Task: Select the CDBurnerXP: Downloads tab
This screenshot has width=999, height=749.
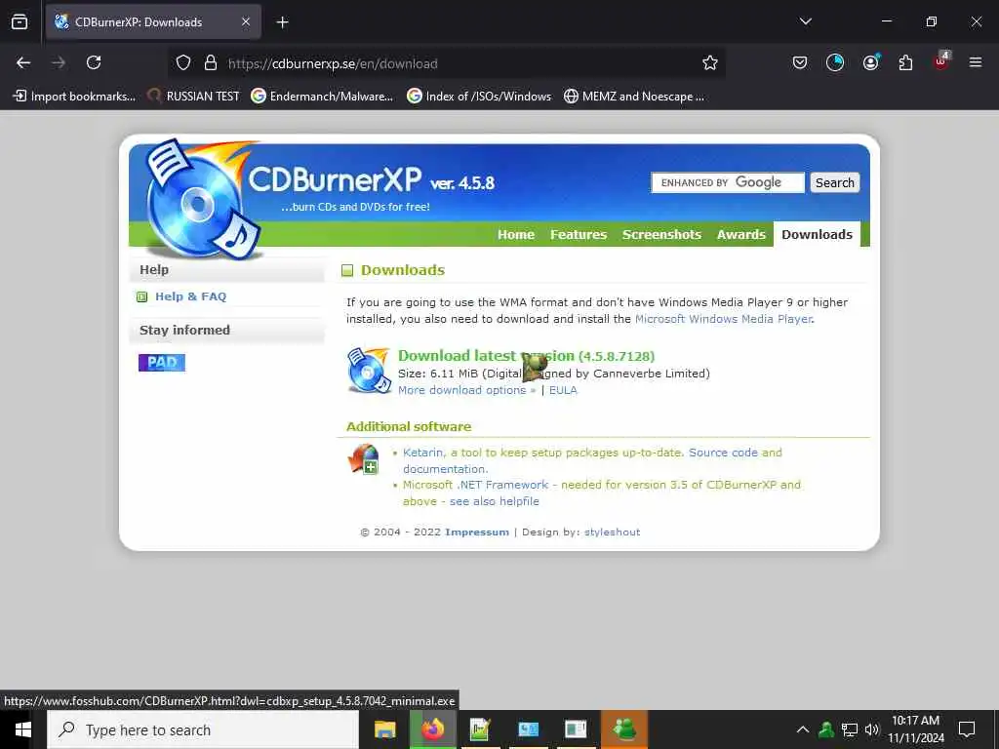Action: (153, 21)
